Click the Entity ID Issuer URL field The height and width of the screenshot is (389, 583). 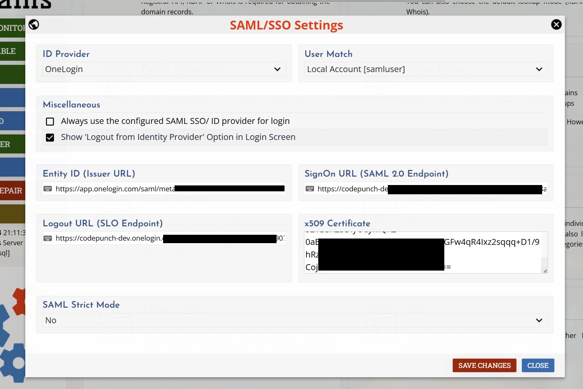[x=164, y=188]
